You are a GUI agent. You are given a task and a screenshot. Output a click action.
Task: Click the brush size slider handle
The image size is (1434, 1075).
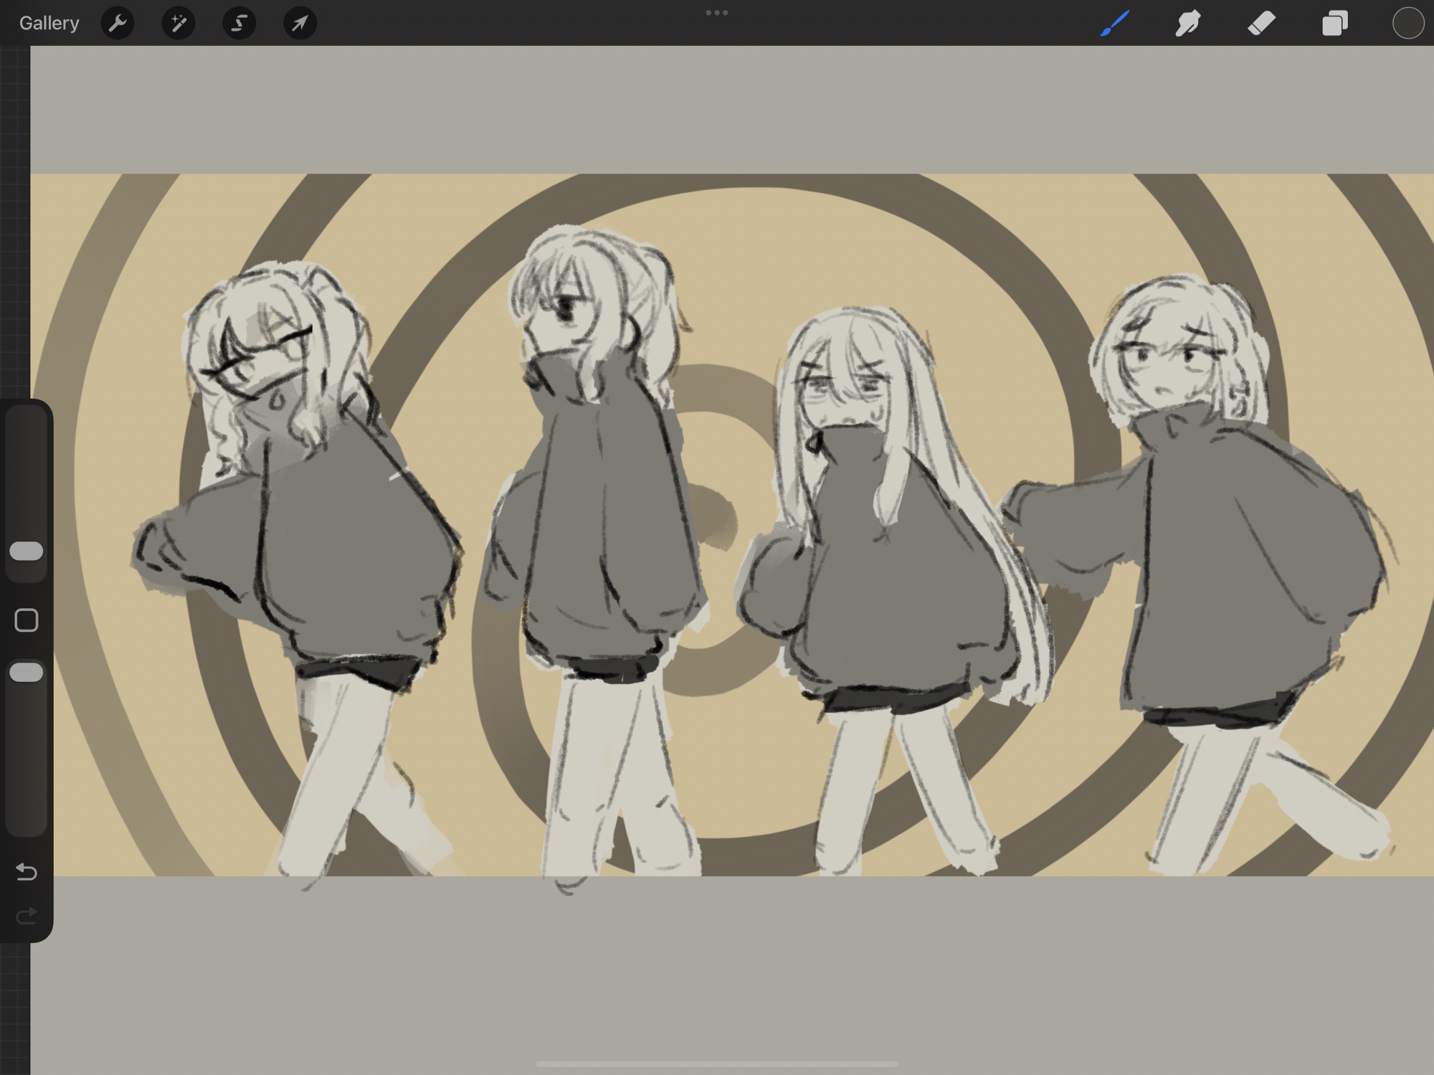point(27,551)
